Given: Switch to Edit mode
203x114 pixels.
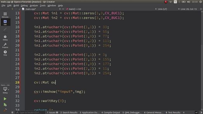Looking at the screenshot, I should (5, 22).
